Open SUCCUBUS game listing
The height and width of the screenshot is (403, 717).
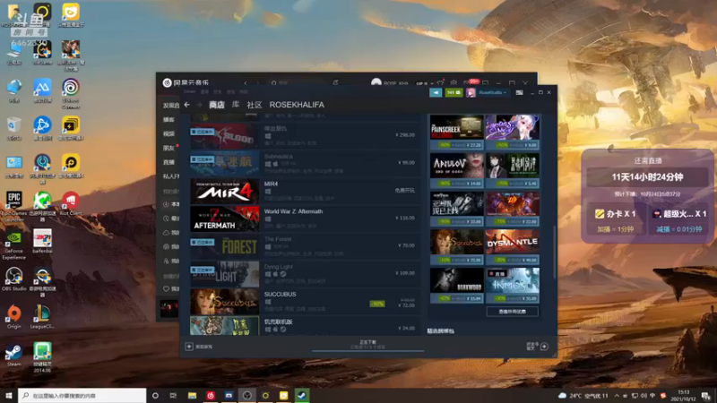click(x=305, y=302)
